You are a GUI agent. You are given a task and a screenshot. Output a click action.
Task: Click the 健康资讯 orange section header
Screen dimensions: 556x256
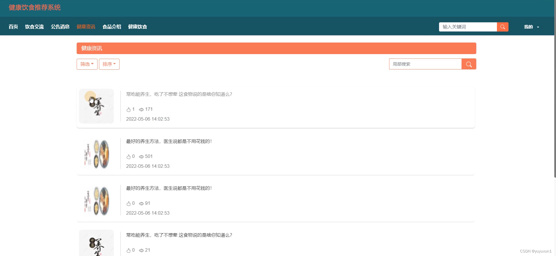(x=276, y=48)
